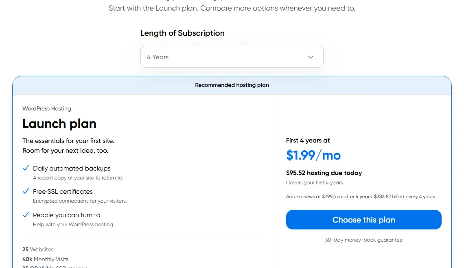Click checkmark icon beside Daily automated backups
464x268 pixels.
click(x=26, y=168)
